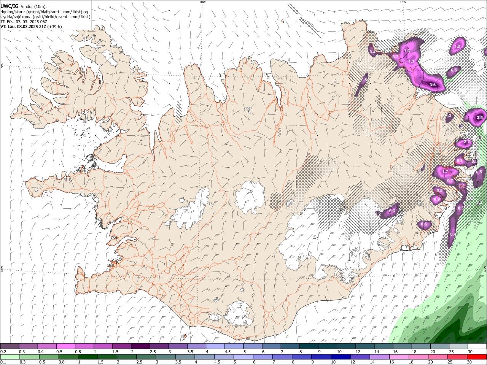Click the 1.1 snowfall value in the northeast
The height and width of the screenshot is (365, 487).
(407, 51)
